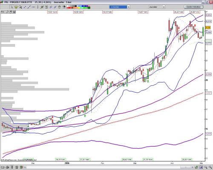This screenshot has width=213, height=170.
Task: Click the 24,98 high marker at top
Action: [x=195, y=12]
